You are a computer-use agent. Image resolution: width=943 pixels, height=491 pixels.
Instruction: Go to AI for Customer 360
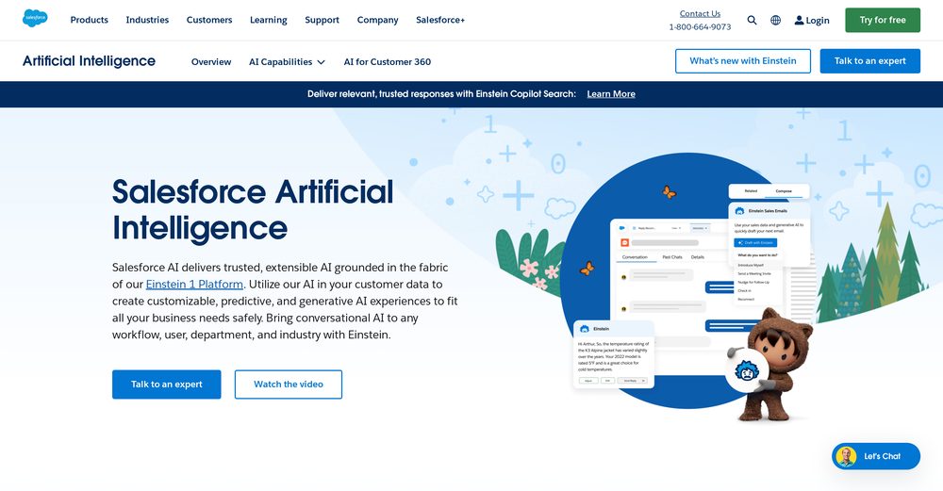387,62
